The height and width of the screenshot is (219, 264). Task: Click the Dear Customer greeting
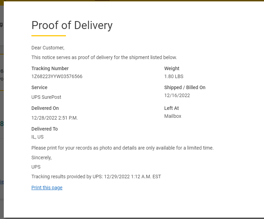click(48, 48)
